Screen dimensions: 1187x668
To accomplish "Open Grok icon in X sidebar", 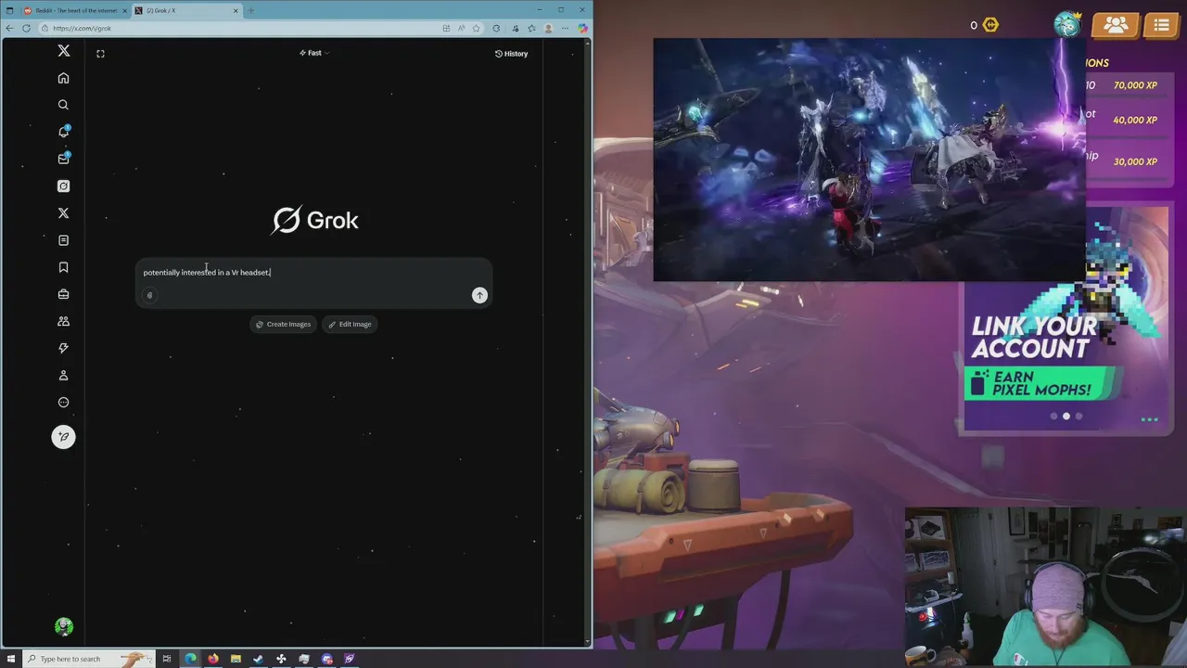I will 63,186.
